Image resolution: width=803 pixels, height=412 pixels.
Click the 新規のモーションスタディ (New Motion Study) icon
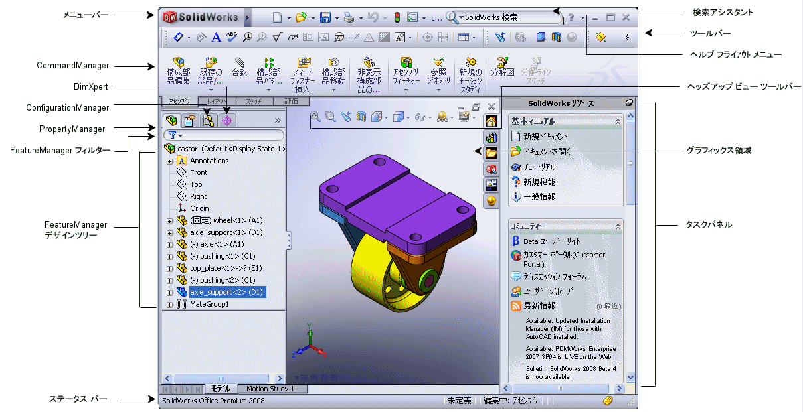click(470, 62)
